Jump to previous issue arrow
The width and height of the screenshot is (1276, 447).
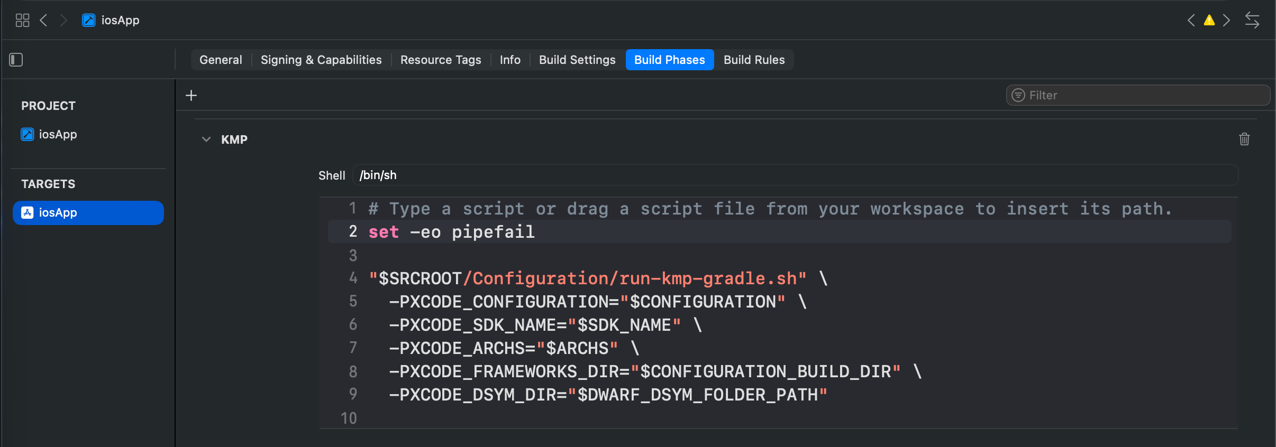click(1191, 20)
